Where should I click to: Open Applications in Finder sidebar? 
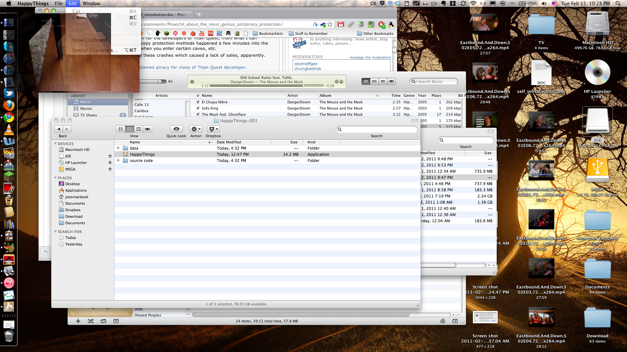point(76,190)
